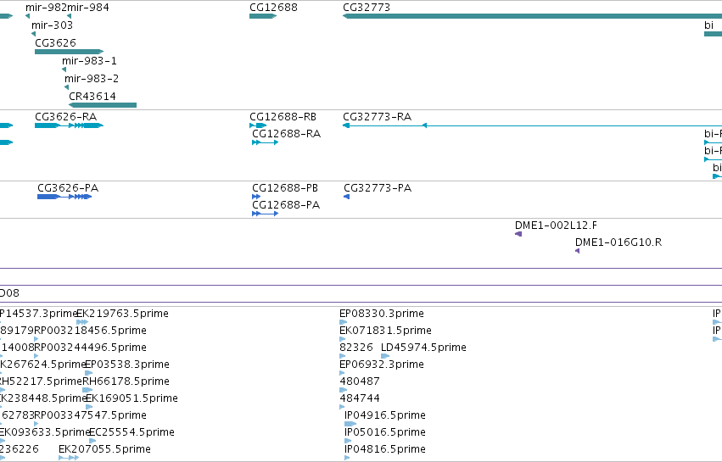Click the IP04816.5prime EST arrow
Viewport: 722px width, 462px height.
(x=347, y=458)
